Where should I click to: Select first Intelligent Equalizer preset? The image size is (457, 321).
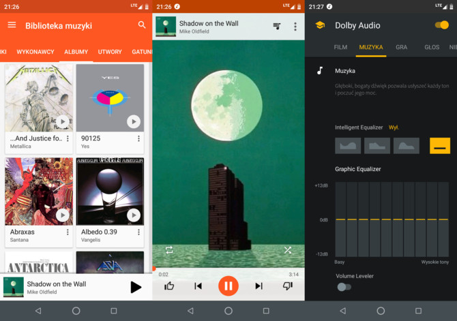pyautogui.click(x=348, y=146)
